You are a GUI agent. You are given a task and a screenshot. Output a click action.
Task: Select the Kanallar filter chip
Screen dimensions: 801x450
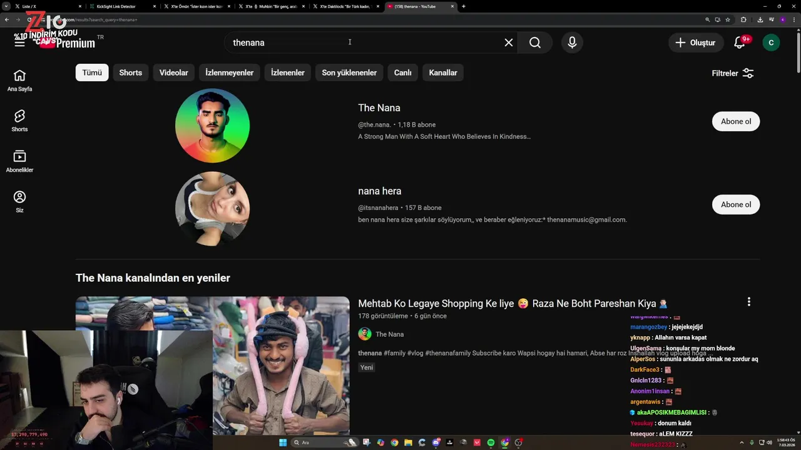point(443,72)
